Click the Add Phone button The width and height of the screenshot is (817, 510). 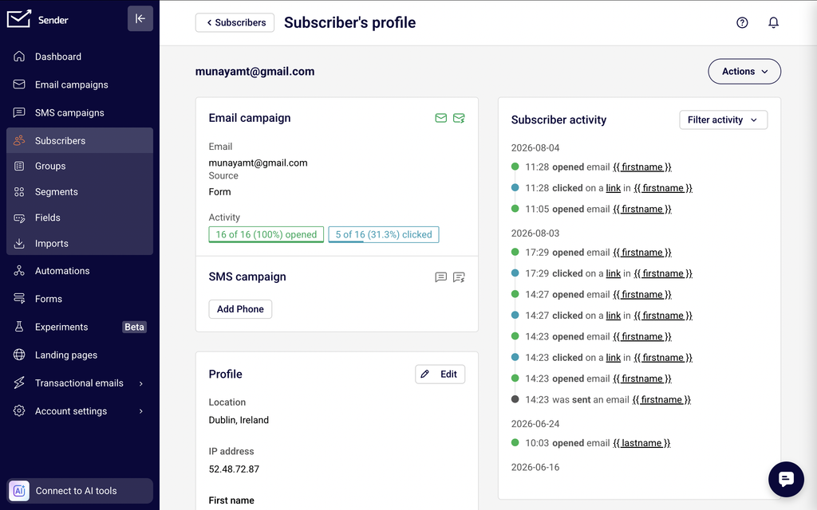tap(240, 309)
